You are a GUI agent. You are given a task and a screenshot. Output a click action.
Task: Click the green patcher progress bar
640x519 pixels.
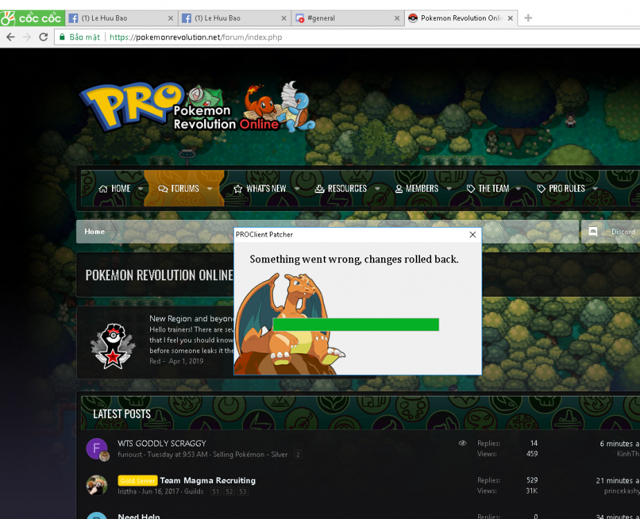356,325
